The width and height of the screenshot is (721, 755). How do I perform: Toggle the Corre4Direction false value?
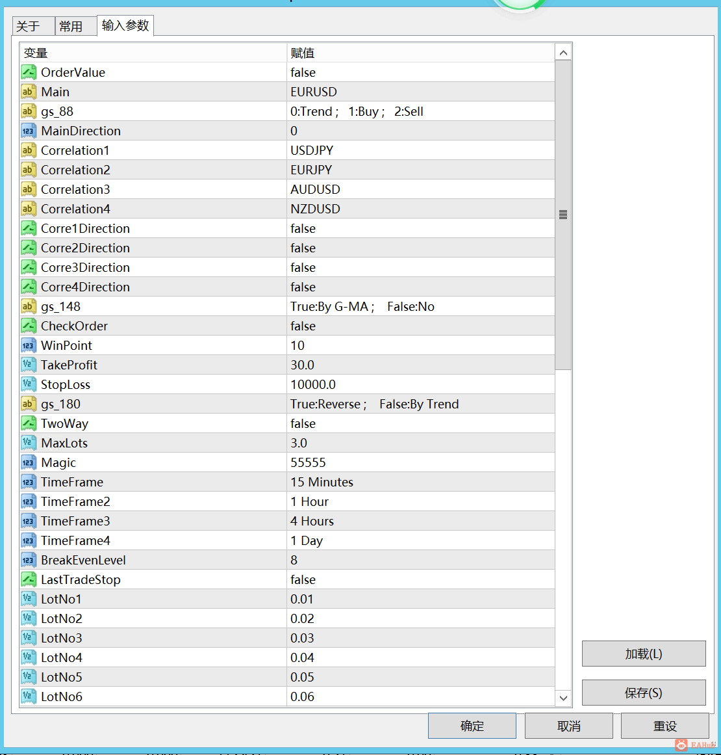420,287
